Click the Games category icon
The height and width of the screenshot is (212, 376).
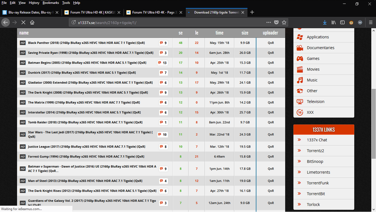[x=300, y=59]
